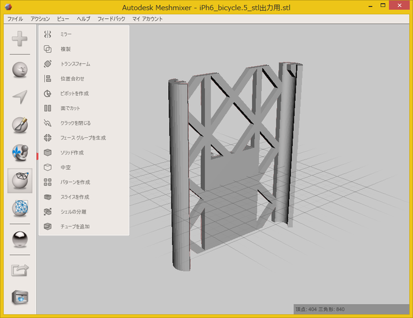This screenshot has width=413, height=318.
Task: Select the トランスフォーム label
Action: 75,64
